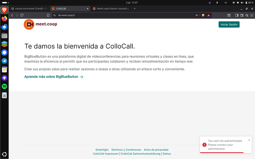This screenshot has width=255, height=159.
Task: Open the meet.coop logo home link
Action: (41, 24)
